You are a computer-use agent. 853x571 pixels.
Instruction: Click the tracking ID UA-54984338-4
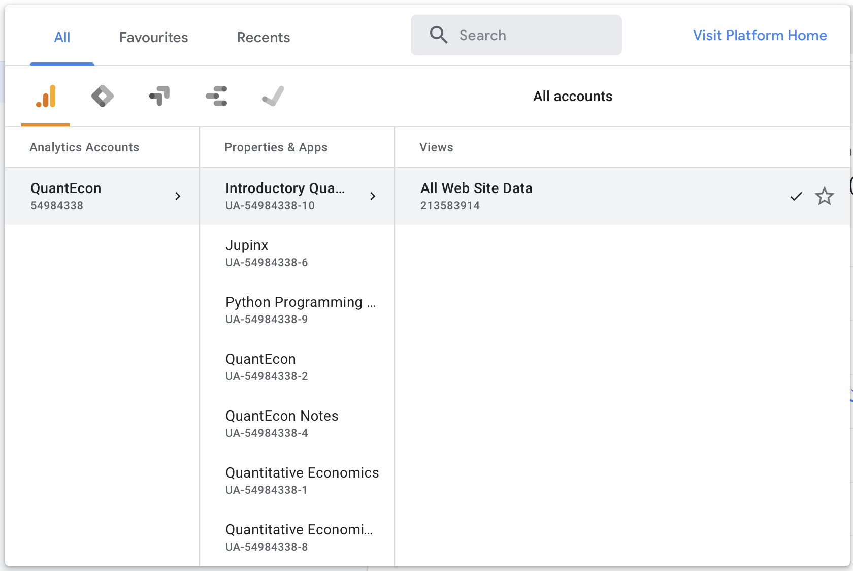267,433
